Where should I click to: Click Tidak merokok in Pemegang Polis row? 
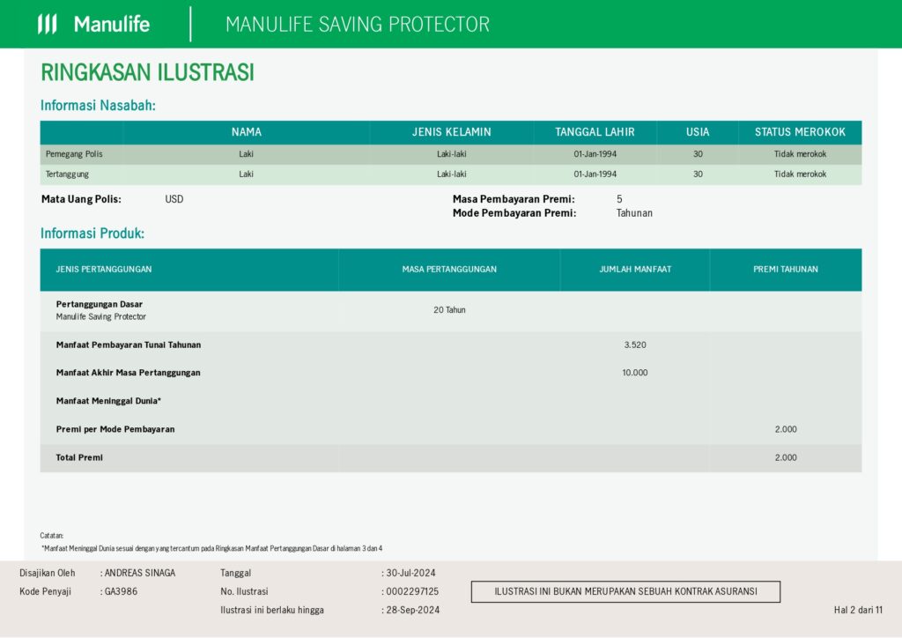click(x=800, y=154)
